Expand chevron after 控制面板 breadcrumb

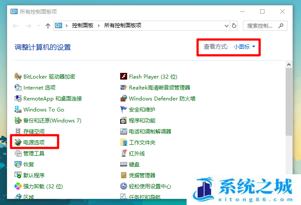99,25
